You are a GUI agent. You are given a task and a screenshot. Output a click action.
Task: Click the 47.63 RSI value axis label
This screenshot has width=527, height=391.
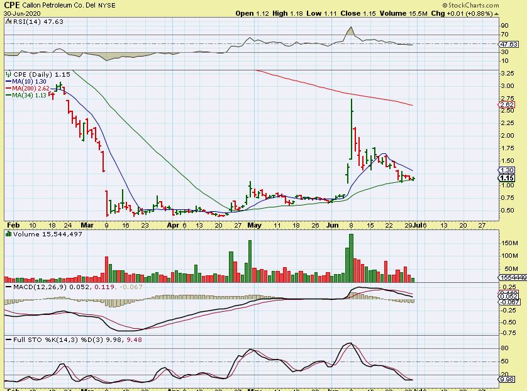[x=509, y=45]
